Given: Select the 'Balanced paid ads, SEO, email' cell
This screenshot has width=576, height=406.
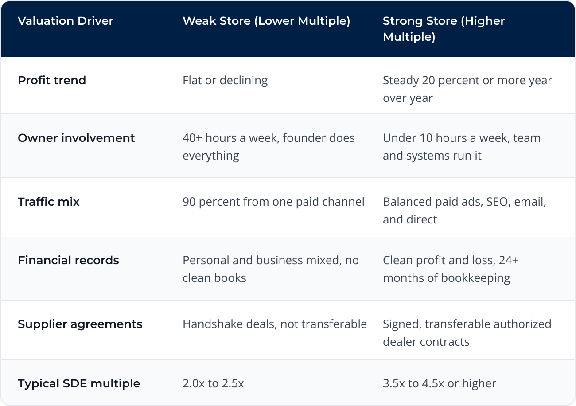Looking at the screenshot, I should [x=465, y=211].
